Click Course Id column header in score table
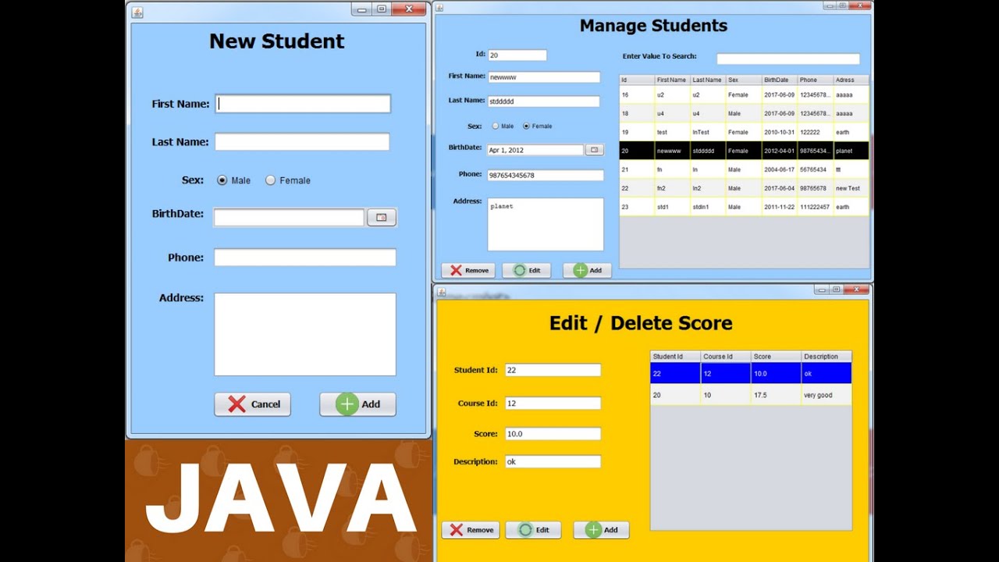999x562 pixels. tap(726, 356)
